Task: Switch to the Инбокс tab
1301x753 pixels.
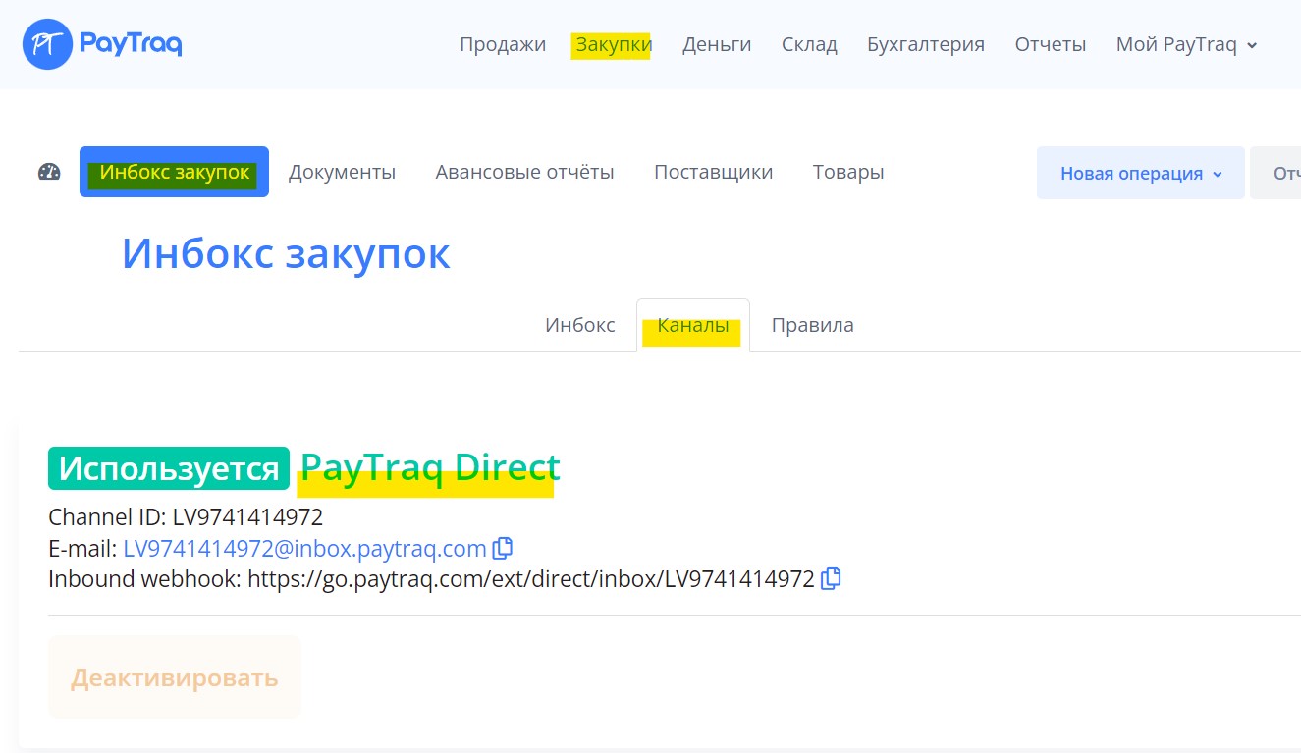Action: pos(580,325)
